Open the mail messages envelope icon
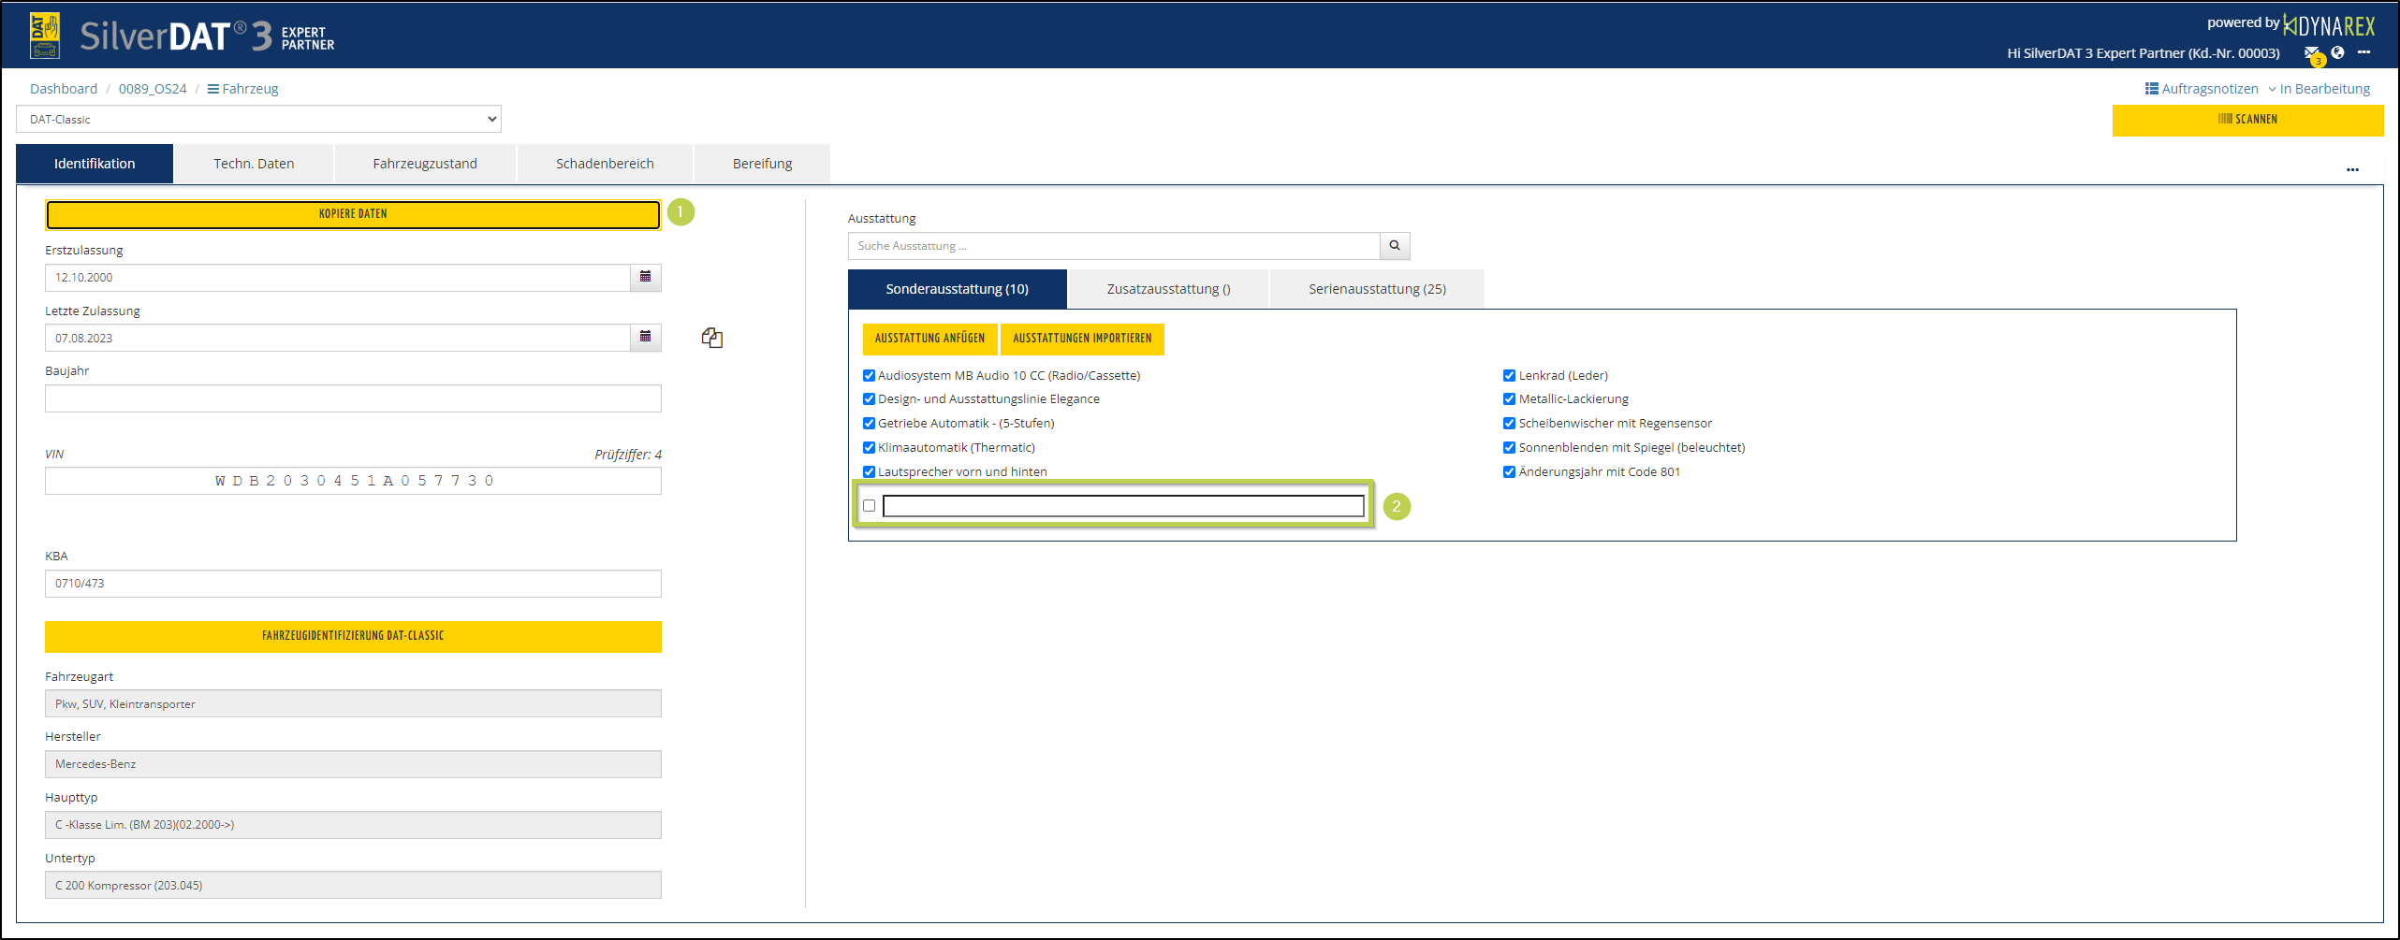 [2311, 53]
